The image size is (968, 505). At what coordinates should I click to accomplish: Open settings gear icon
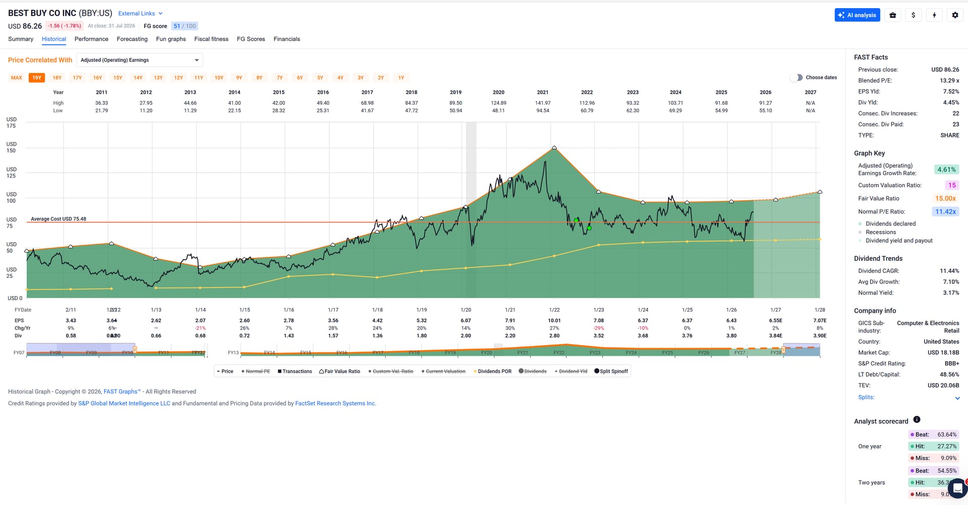pos(955,15)
